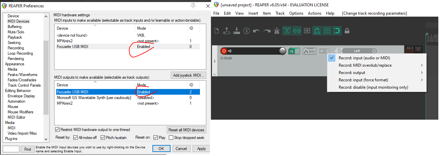Viewport: 440px width, 156px height.
Task: Click the Save Project download-arrow icon
Action: tap(237, 31)
